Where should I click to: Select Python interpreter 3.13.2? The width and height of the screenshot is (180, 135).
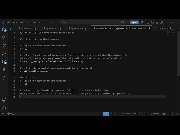[x=170, y=114]
